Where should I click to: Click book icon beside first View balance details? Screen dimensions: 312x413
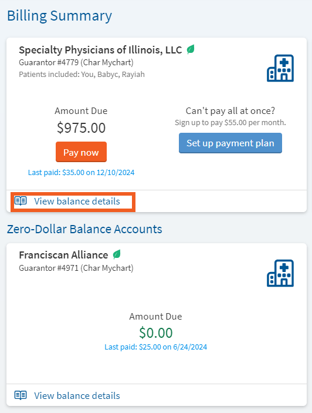(x=21, y=201)
